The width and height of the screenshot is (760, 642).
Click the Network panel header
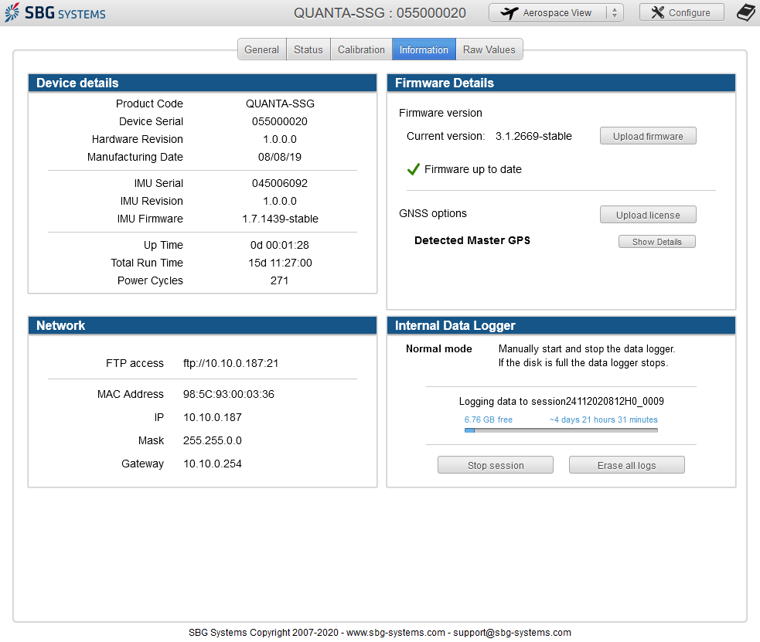(x=203, y=325)
